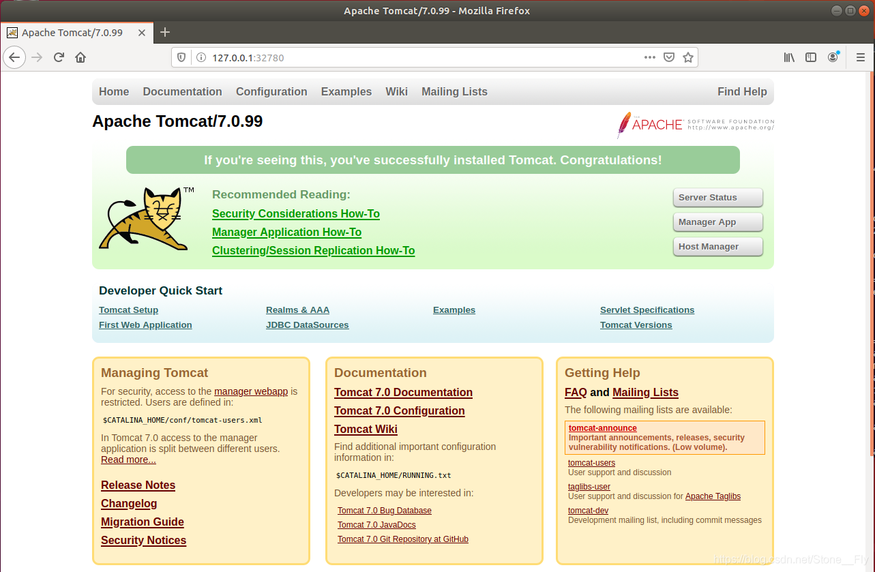Open the tomcat-users mailing list link
This screenshot has height=572, width=875.
coord(591,463)
